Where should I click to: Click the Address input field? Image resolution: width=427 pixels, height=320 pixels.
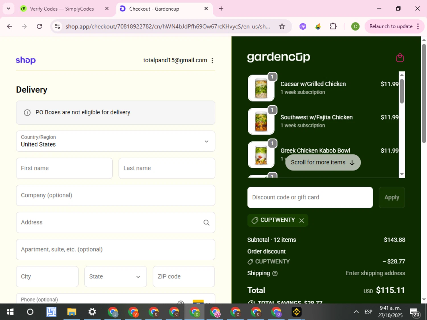point(116,222)
